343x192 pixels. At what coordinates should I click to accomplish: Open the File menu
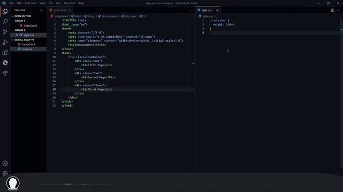coord(11,3)
